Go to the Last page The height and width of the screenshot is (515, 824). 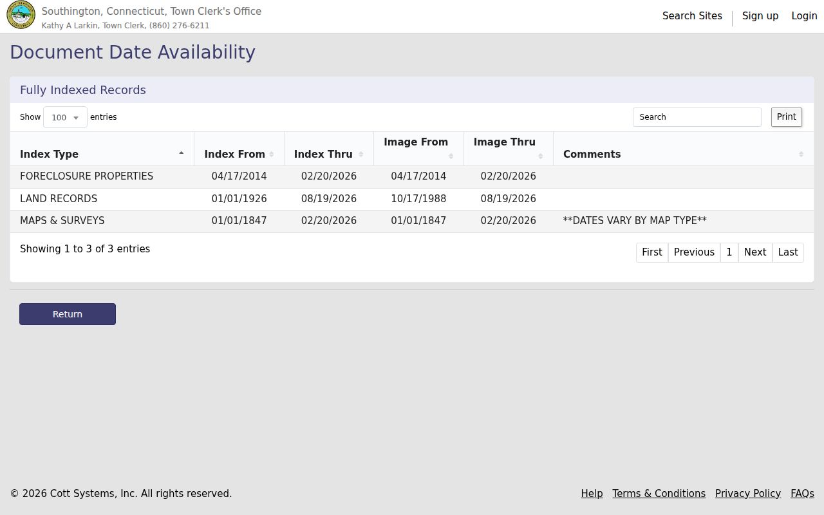(788, 252)
